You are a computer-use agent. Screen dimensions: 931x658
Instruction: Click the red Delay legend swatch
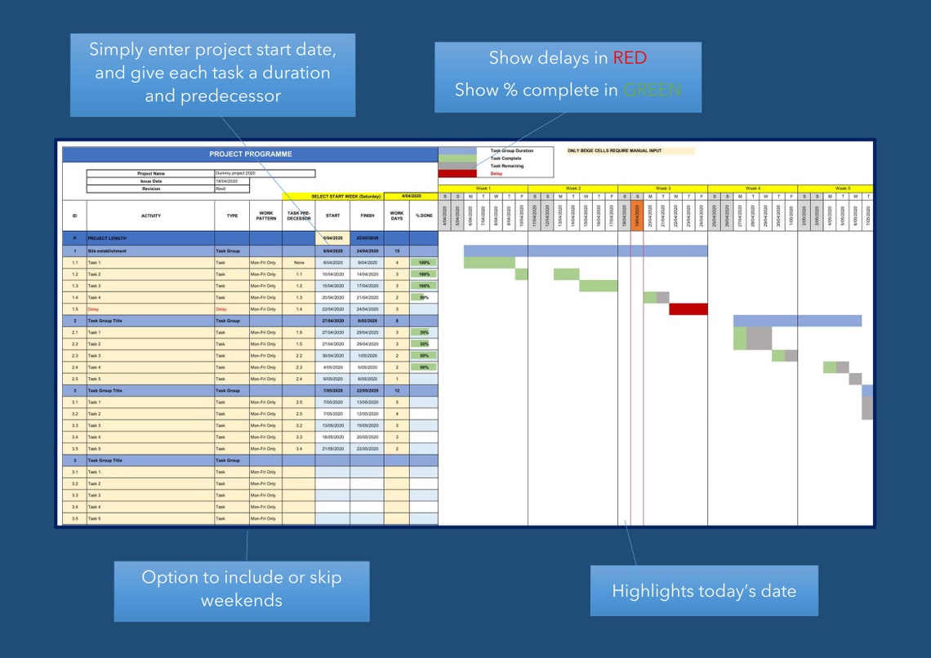click(458, 173)
